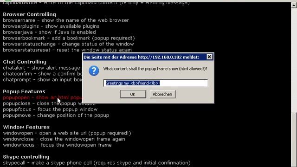Click the Browser Controlling heading
This screenshot has height=167, width=297.
coord(29,14)
